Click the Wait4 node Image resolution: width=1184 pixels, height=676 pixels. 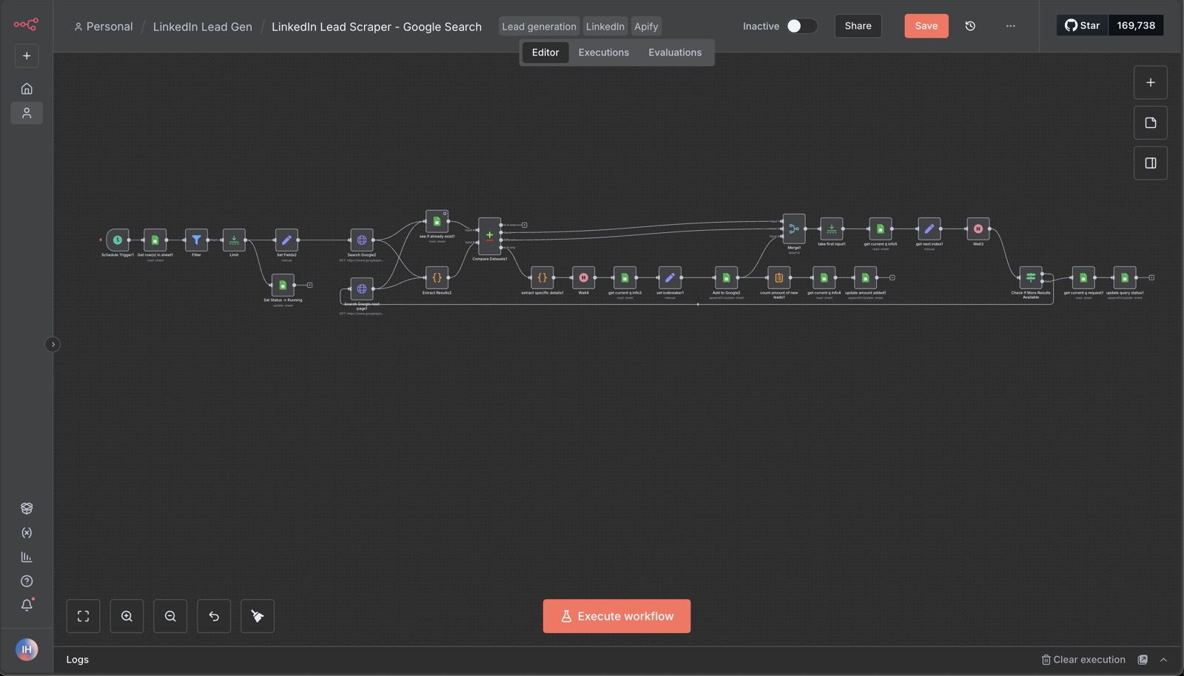click(583, 277)
